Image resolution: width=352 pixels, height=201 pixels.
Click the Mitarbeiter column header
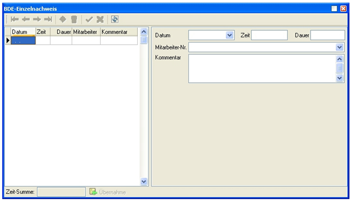click(86, 32)
